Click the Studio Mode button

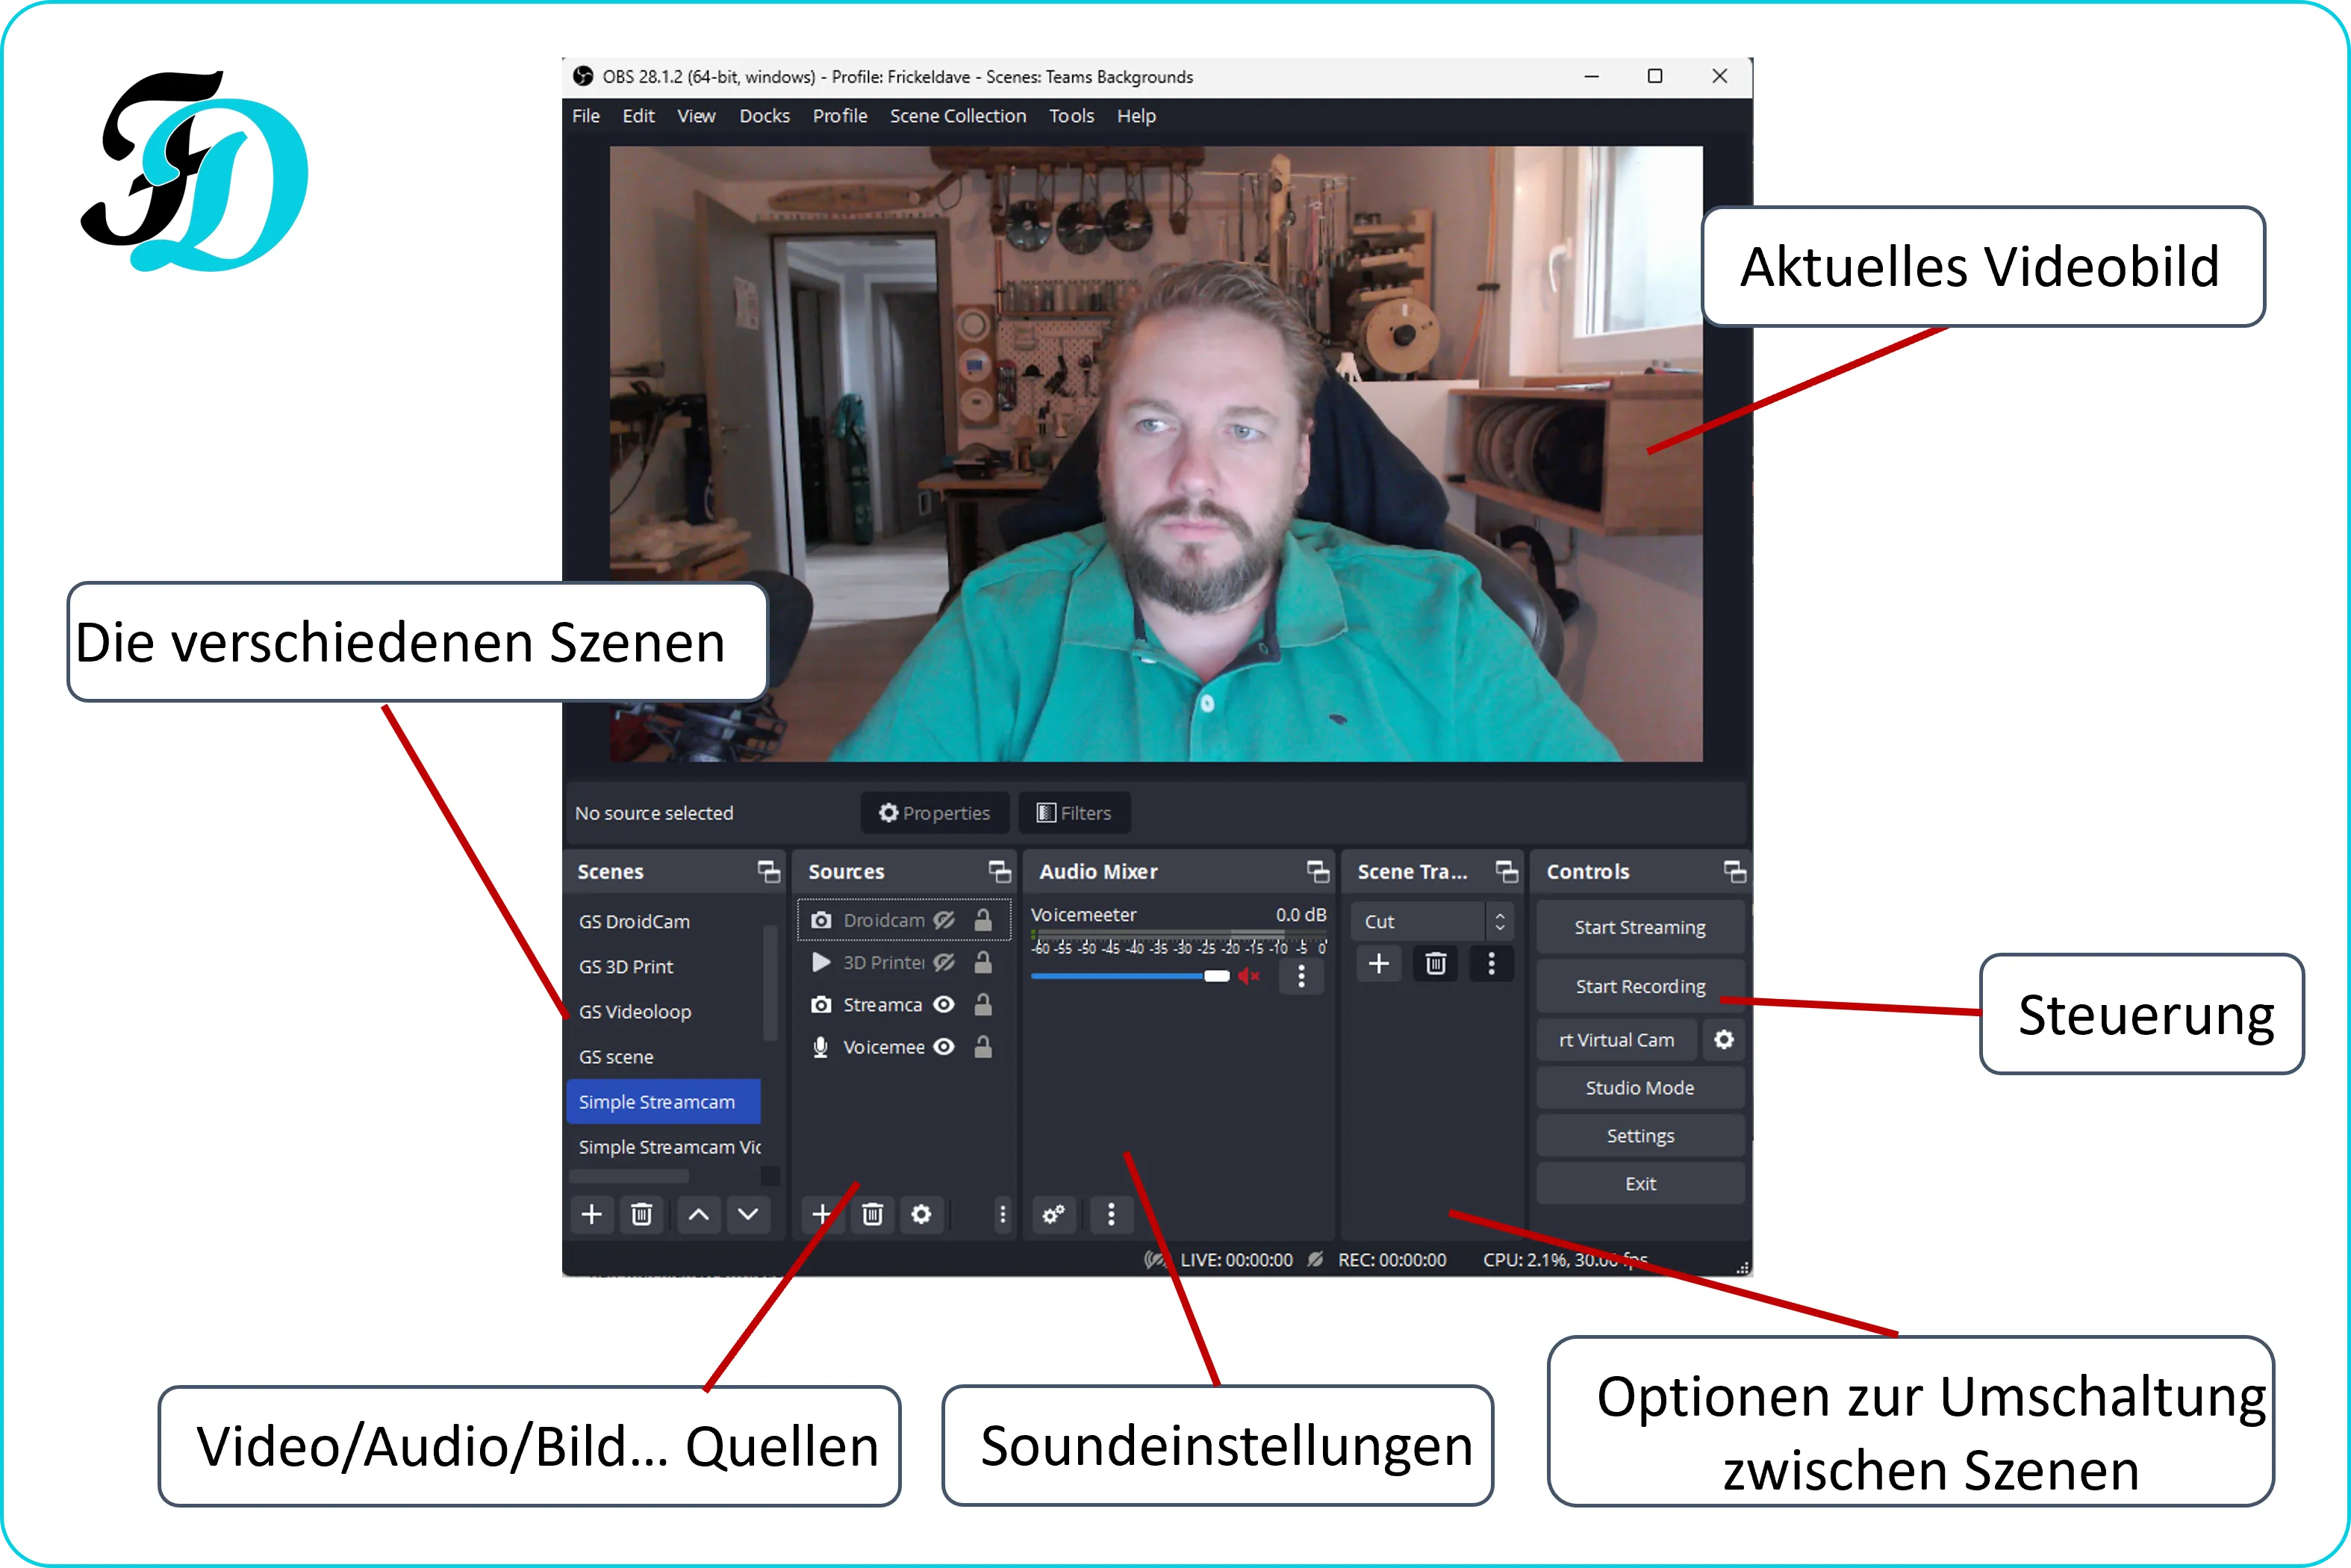(x=1640, y=1088)
